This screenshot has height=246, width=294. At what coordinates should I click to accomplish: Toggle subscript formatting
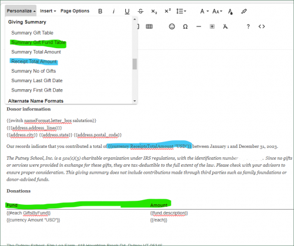tap(154, 11)
